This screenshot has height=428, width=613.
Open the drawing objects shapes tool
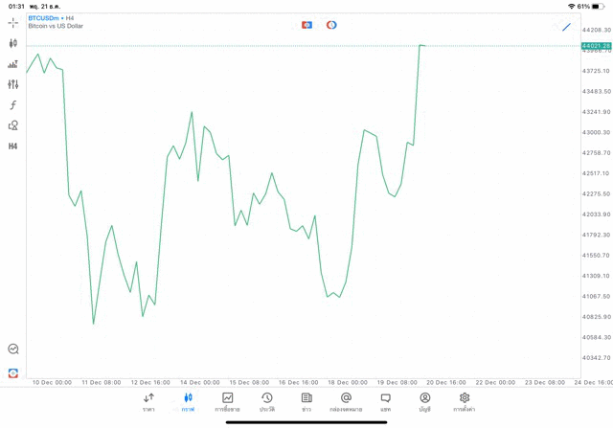[x=12, y=125]
